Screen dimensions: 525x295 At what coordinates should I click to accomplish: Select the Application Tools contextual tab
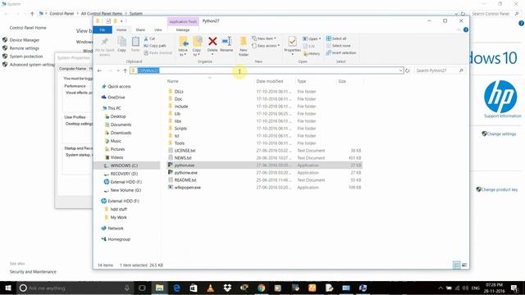(183, 21)
